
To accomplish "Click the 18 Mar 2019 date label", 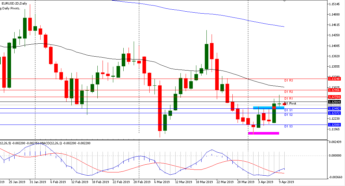I will pyautogui.click(x=204, y=182).
